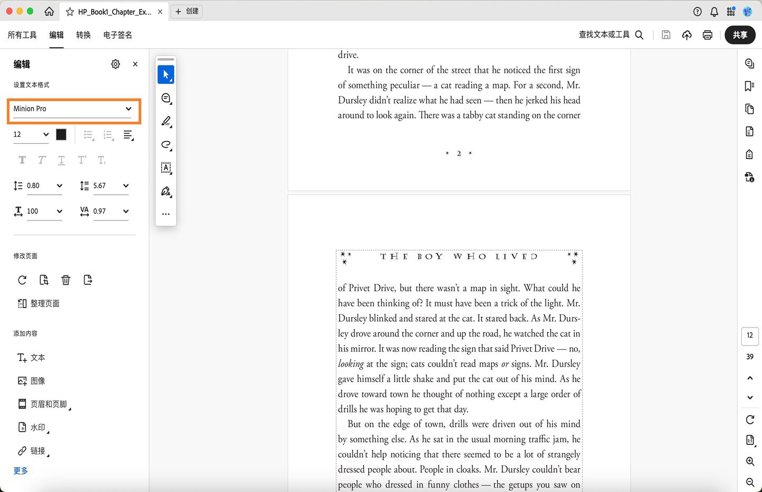Pick the black text color swatch
762x492 pixels.
tap(61, 135)
